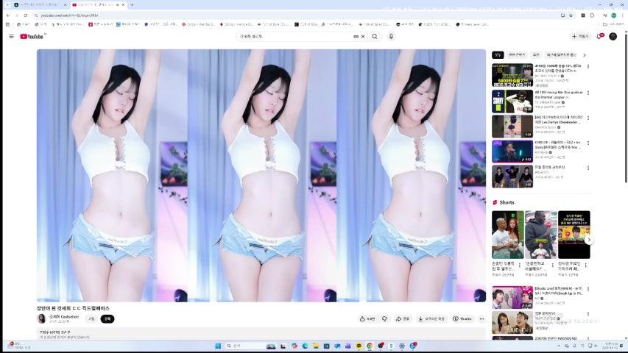Reload the page with refresh icon

pos(26,15)
